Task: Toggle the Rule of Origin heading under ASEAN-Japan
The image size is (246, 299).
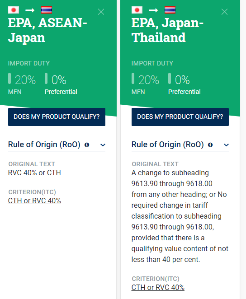Action: (x=44, y=145)
